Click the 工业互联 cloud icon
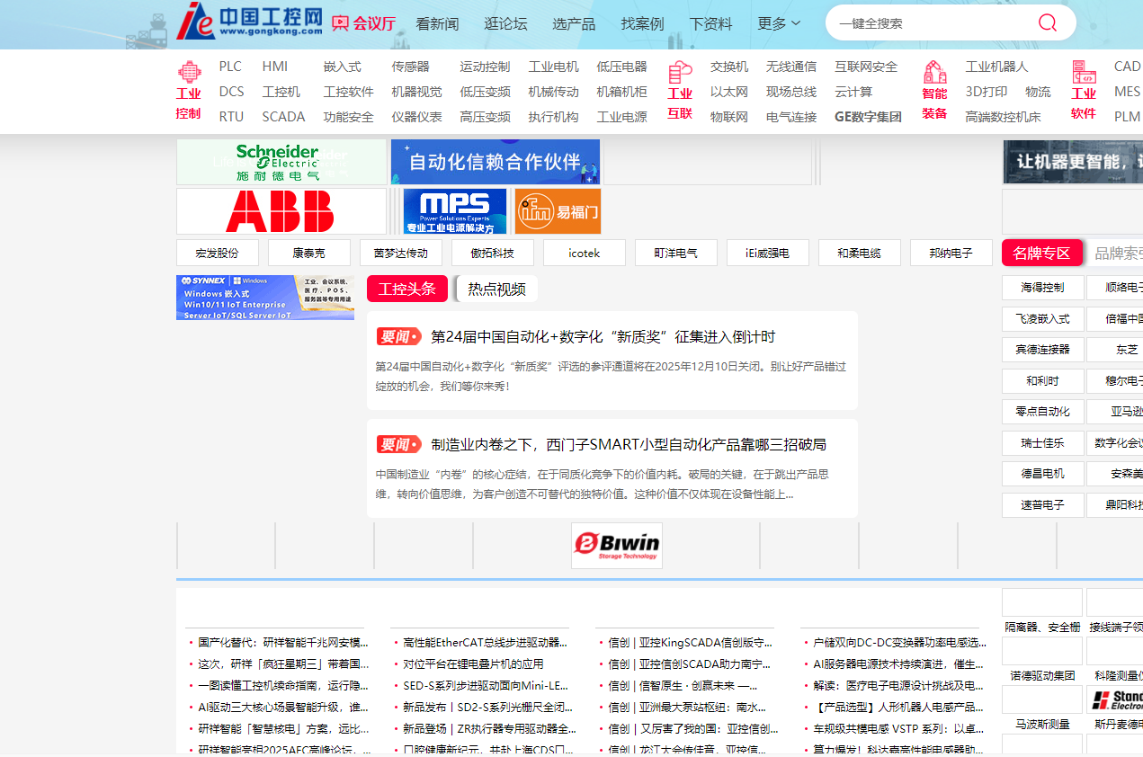Image resolution: width=1143 pixels, height=757 pixels. coord(680,72)
